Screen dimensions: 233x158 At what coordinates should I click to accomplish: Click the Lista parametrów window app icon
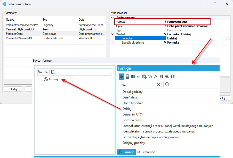pos(4,4)
